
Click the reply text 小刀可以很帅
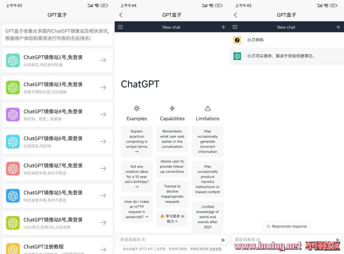coord(281,56)
